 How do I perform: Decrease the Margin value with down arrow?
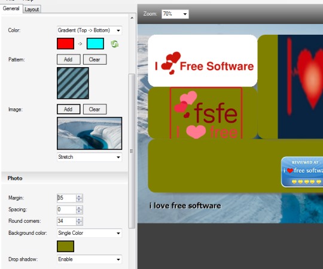click(79, 200)
